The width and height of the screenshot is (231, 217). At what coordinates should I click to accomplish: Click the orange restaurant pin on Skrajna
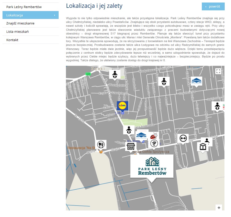[x=101, y=152]
